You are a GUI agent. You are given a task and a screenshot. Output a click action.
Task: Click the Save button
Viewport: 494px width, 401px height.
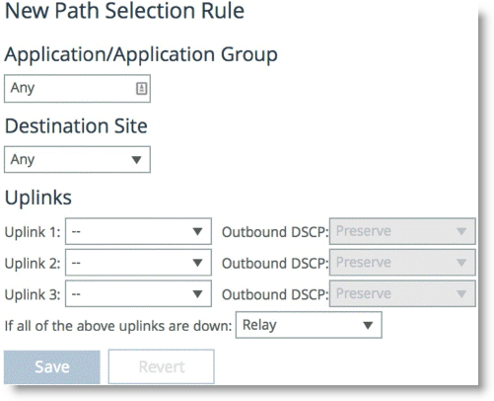click(x=52, y=367)
